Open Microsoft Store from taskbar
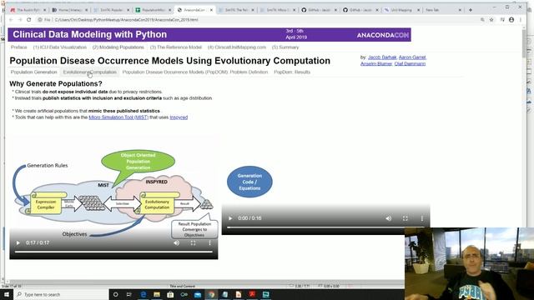 click(170, 294)
